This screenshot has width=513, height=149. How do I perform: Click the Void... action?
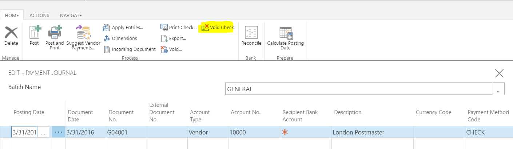(x=171, y=49)
